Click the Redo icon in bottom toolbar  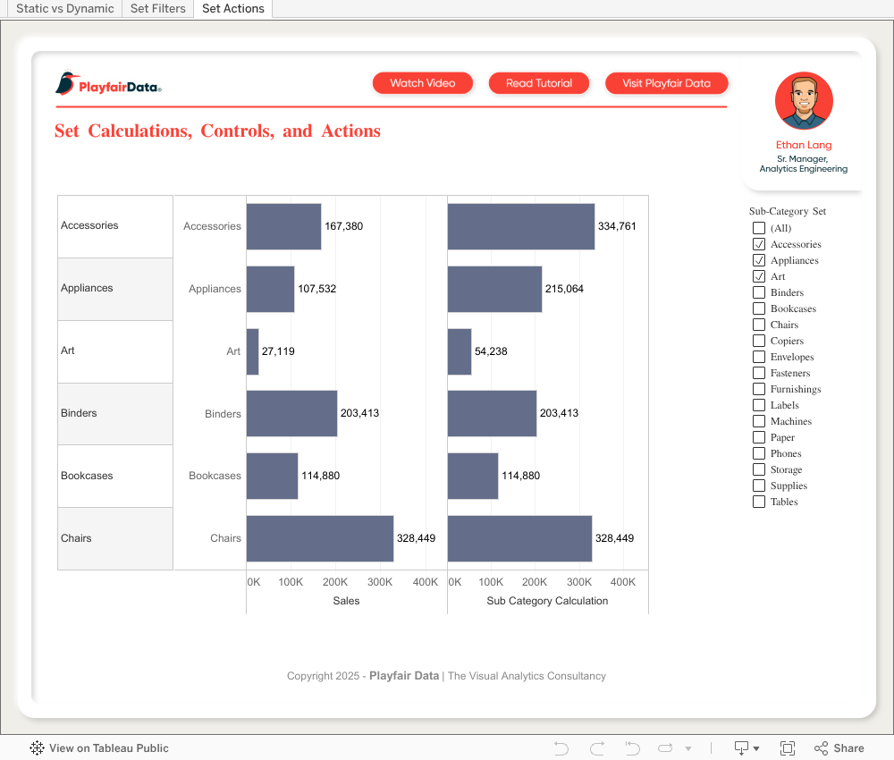click(x=597, y=748)
